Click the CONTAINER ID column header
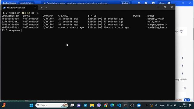The height and width of the screenshot is (109, 194). 10,16
